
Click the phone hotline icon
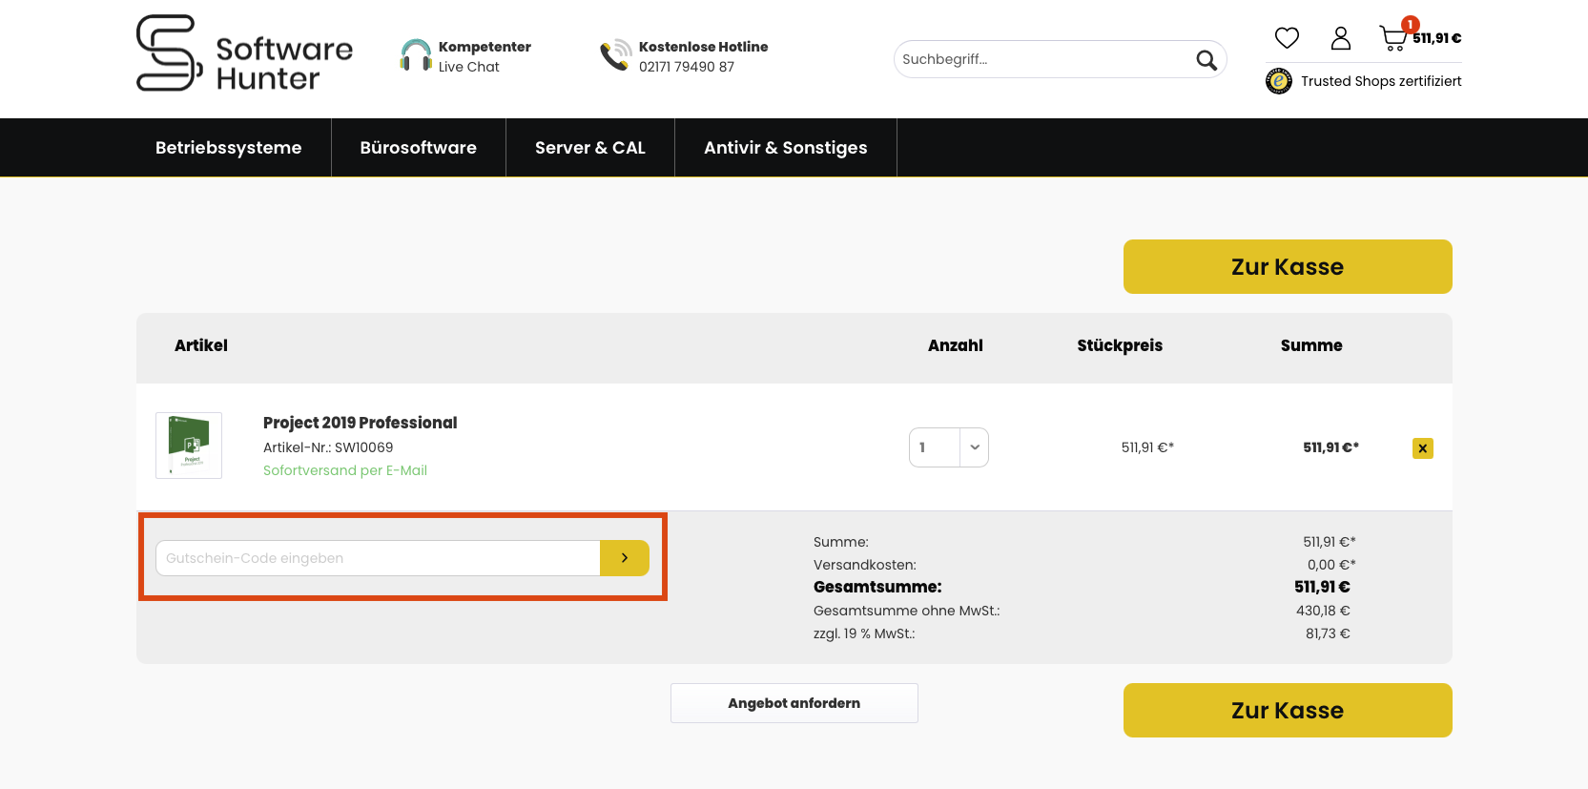(615, 55)
